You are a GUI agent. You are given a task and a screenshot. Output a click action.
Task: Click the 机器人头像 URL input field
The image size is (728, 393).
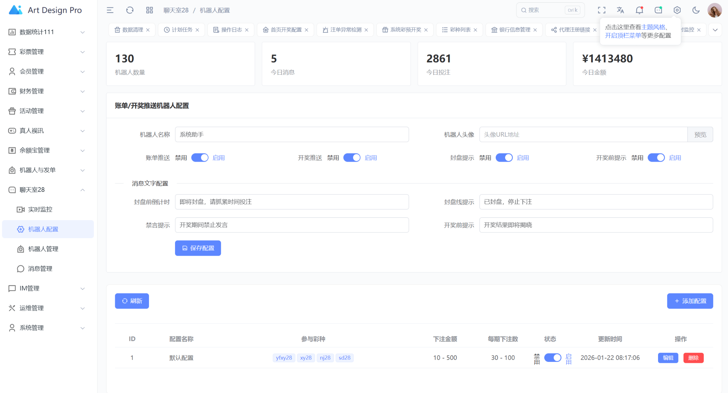pos(583,135)
